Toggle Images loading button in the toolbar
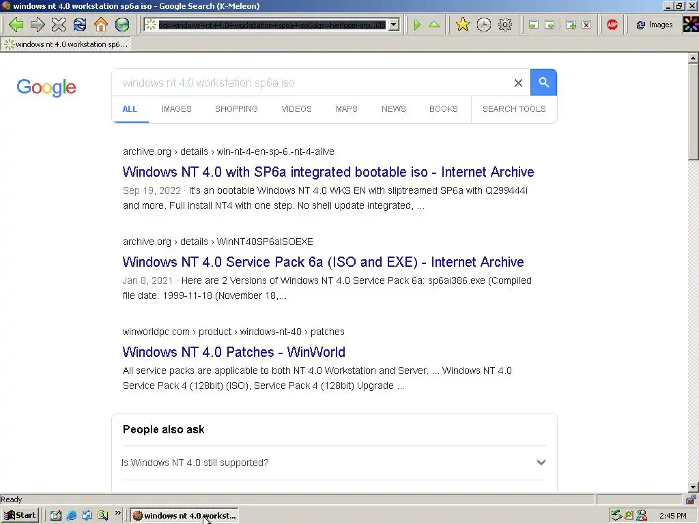The image size is (699, 524). click(x=655, y=25)
